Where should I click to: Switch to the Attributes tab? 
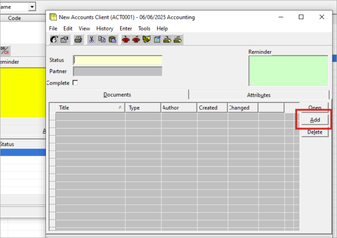coord(259,95)
